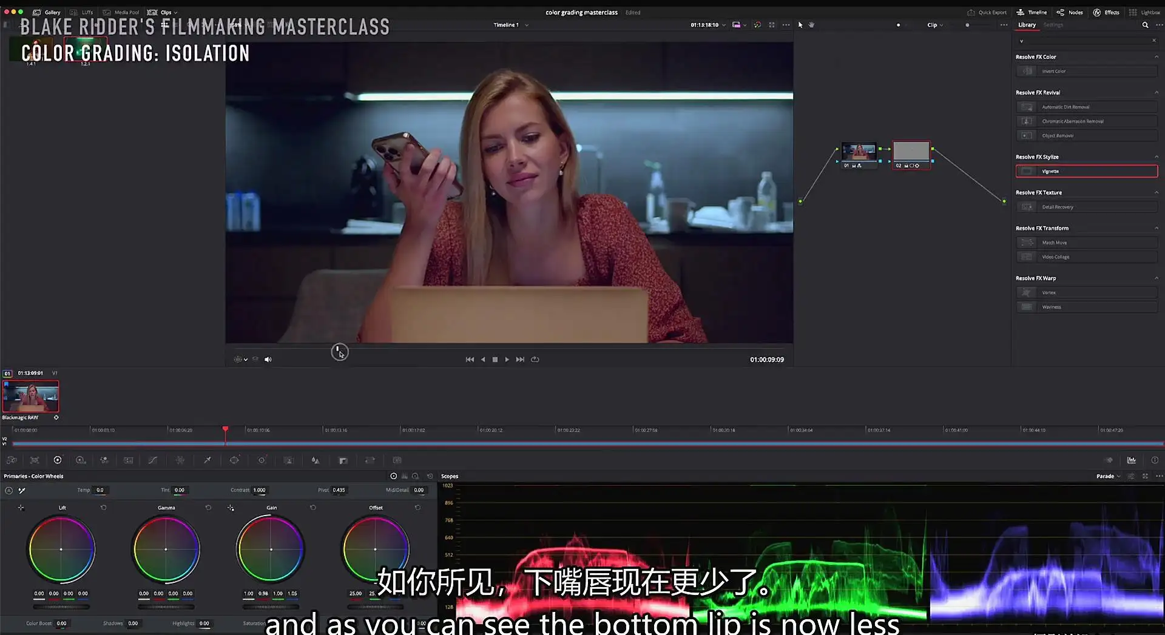Screen dimensions: 1165x635
Task: Open the HDR color wheels palette
Action: click(81, 460)
